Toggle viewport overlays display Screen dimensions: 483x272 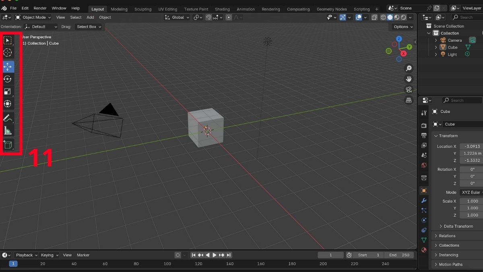pyautogui.click(x=359, y=17)
